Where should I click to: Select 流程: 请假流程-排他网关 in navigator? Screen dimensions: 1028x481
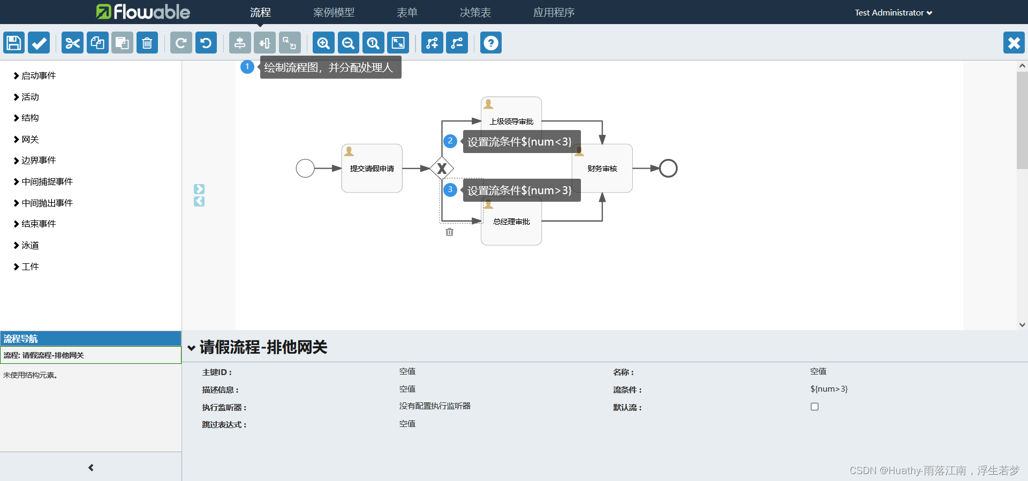(90, 355)
